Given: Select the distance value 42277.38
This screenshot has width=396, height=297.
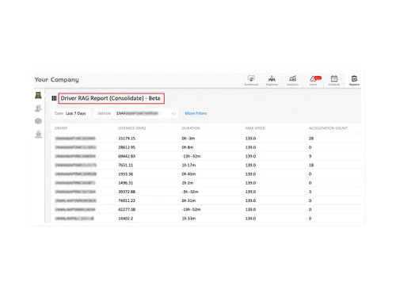Looking at the screenshot, I should click(x=127, y=210).
